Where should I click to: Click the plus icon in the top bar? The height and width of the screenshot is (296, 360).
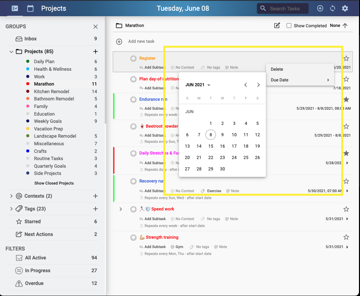(320, 8)
